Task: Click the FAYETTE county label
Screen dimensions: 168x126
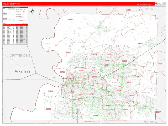Action: pyautogui.click(x=161, y=71)
